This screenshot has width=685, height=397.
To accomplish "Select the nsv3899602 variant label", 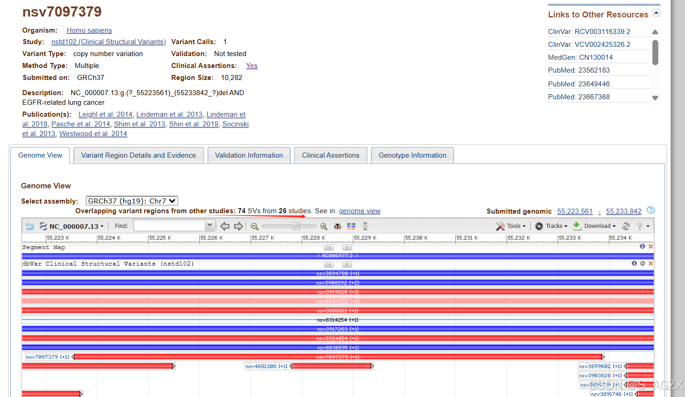I will (601, 366).
